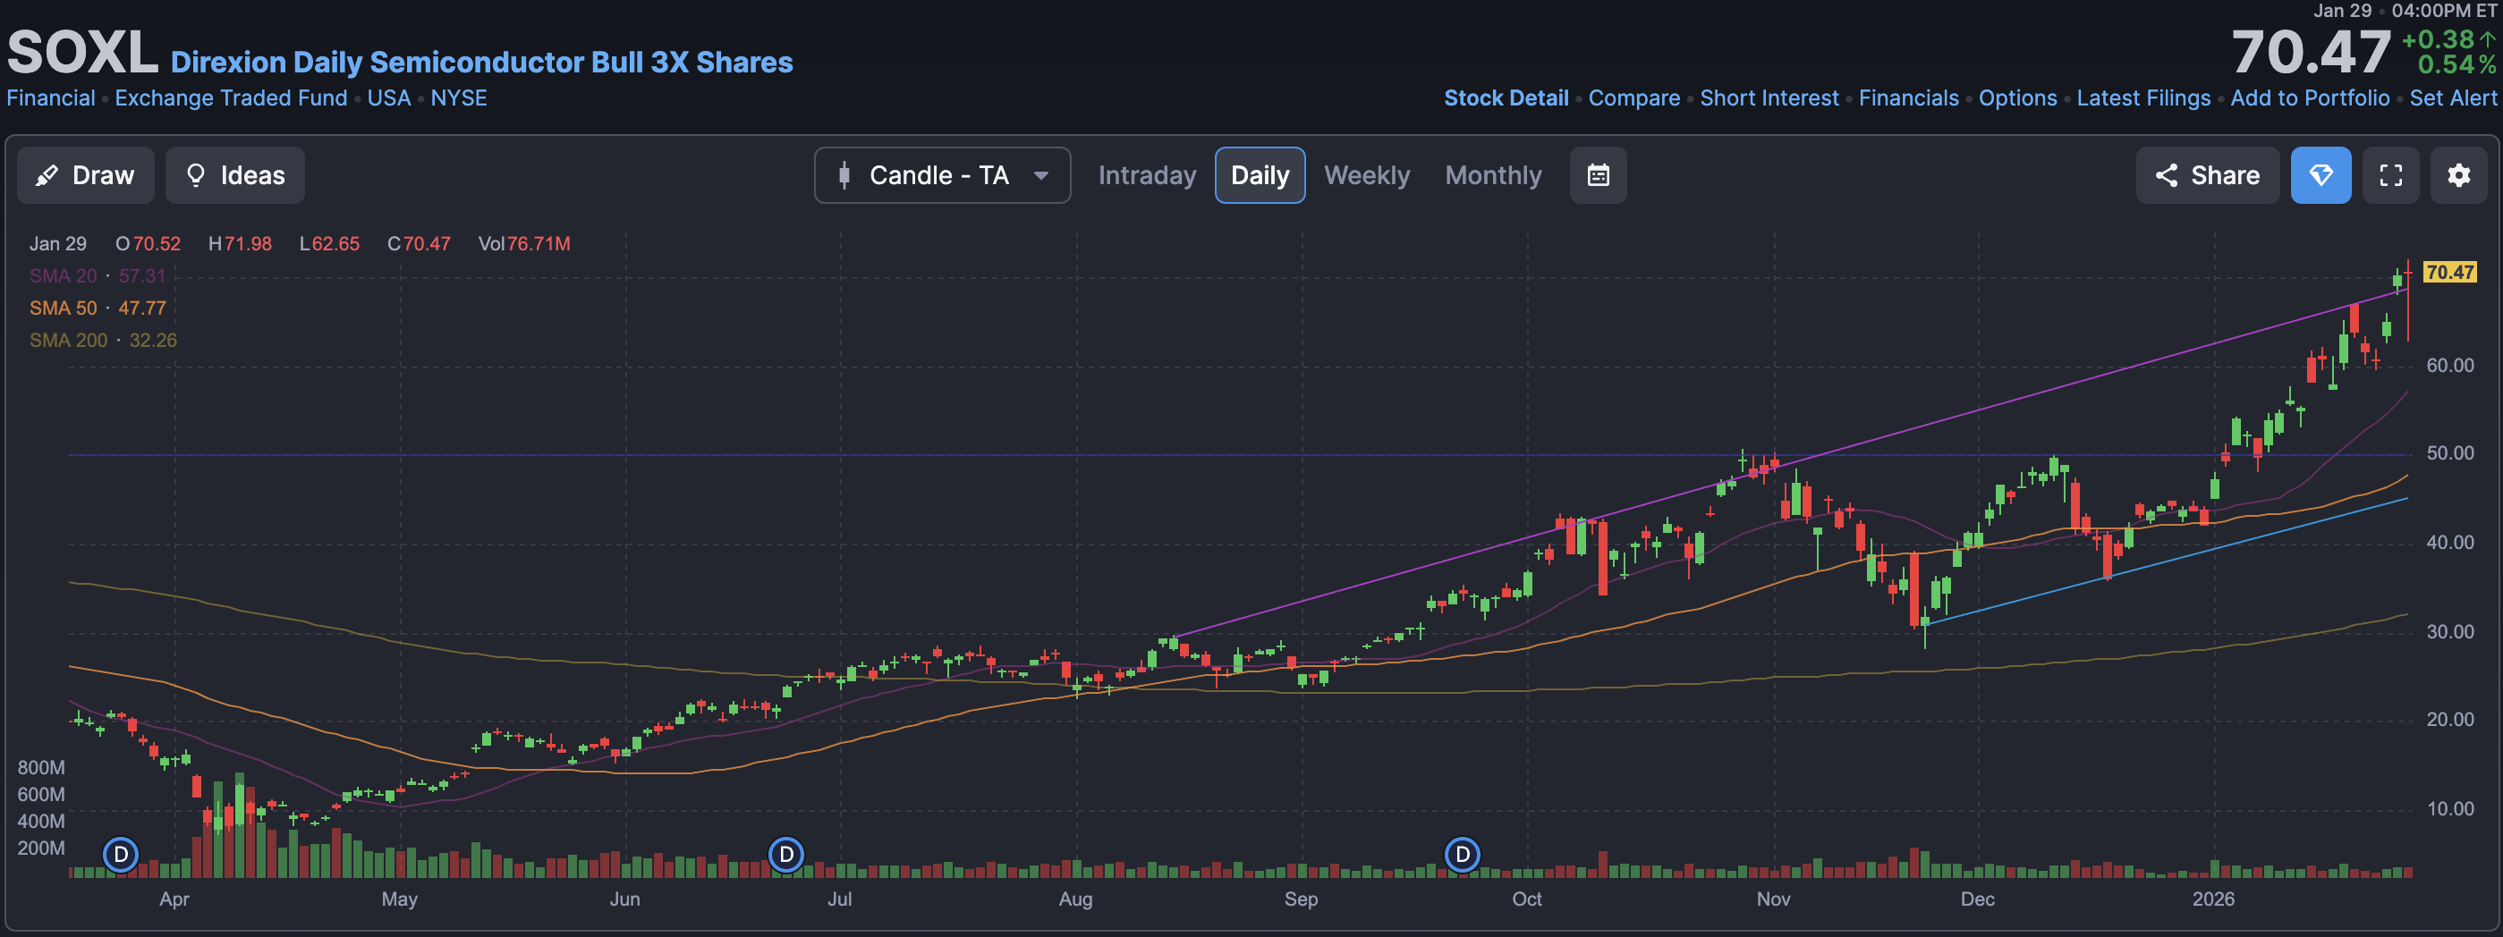Click the dividend marker near October

click(1463, 855)
